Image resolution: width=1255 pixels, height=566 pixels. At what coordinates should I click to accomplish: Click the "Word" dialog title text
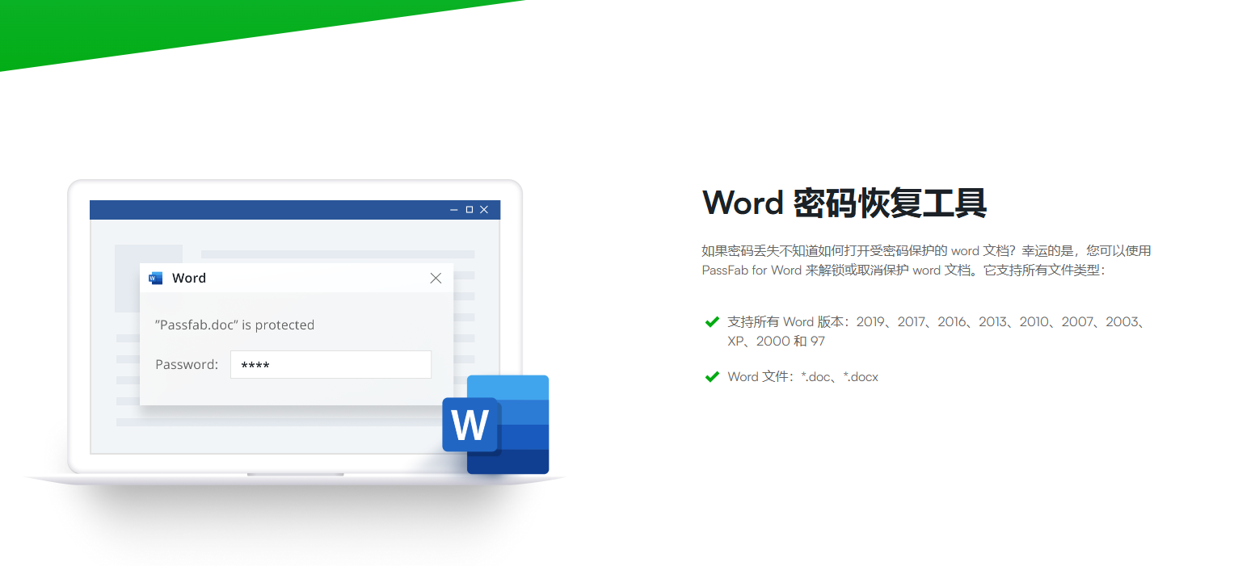(189, 278)
